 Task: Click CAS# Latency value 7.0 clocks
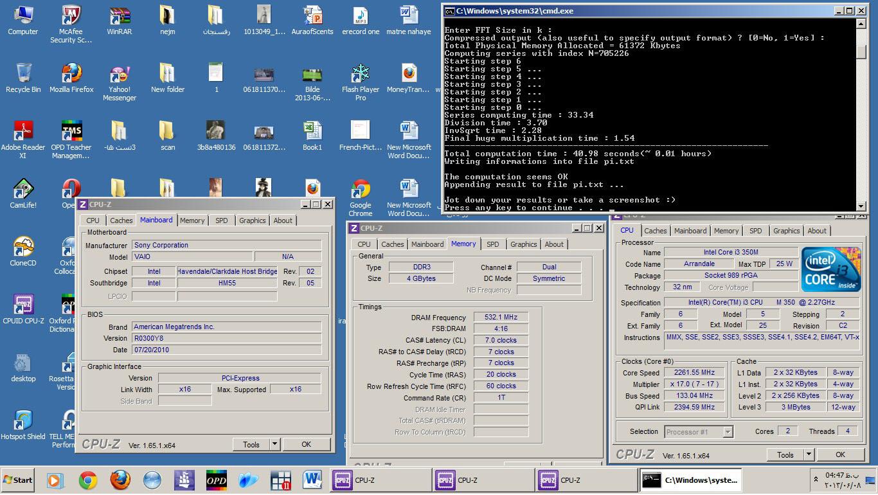(x=501, y=340)
